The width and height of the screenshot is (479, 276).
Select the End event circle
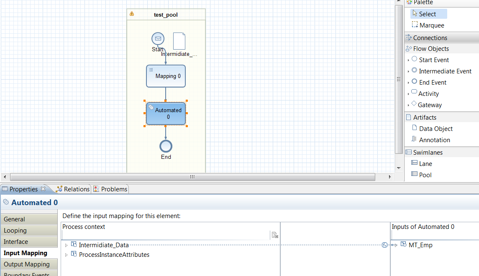tap(166, 146)
